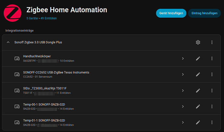Click chevron arrow for StDo TS011F
The height and width of the screenshot is (132, 224).
(x=183, y=90)
